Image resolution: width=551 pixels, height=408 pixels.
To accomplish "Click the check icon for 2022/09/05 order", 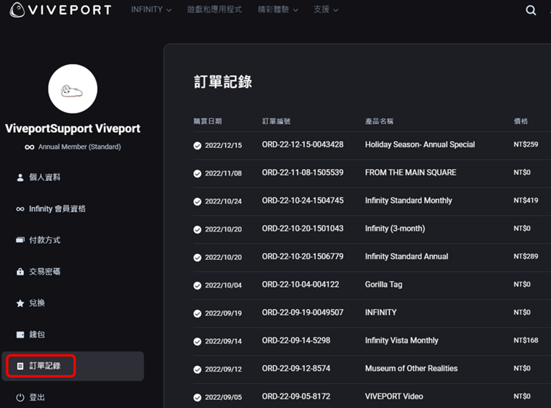I will tap(197, 397).
